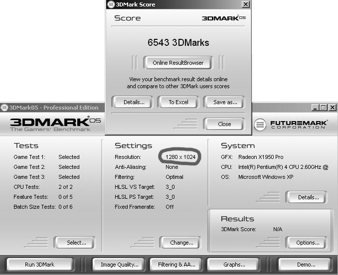This screenshot has width=338, height=275.
Task: Click the CPU Tests value 2 of 2
Action: [65, 187]
